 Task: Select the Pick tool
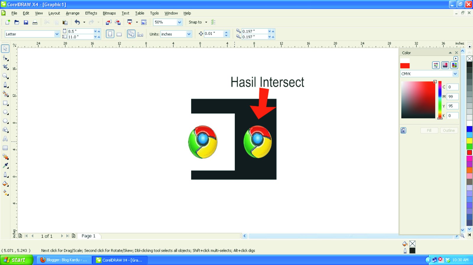5,49
